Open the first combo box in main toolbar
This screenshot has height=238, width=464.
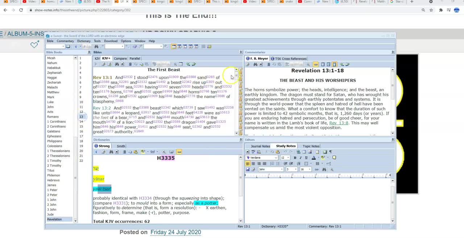[x=55, y=47]
